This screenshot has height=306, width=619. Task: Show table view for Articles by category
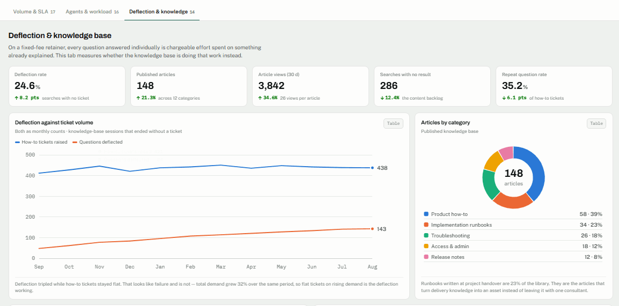[x=596, y=123]
